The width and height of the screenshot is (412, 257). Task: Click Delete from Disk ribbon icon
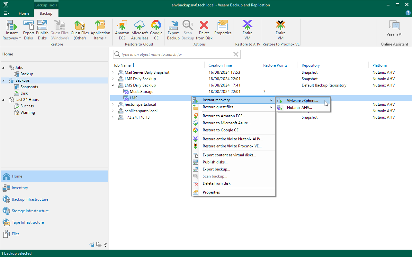click(x=204, y=30)
